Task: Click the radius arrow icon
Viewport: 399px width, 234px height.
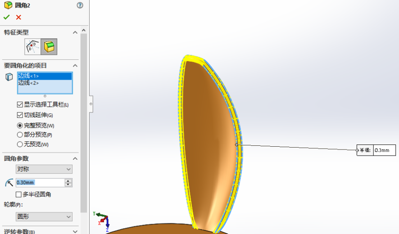Action: click(x=9, y=182)
